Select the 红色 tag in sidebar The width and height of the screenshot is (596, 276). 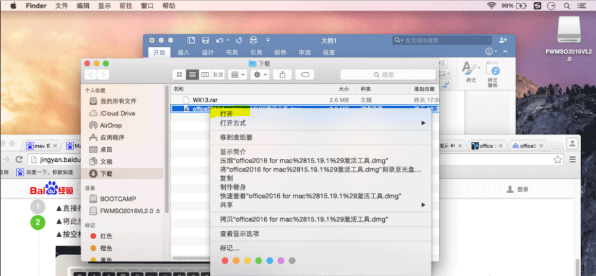106,236
